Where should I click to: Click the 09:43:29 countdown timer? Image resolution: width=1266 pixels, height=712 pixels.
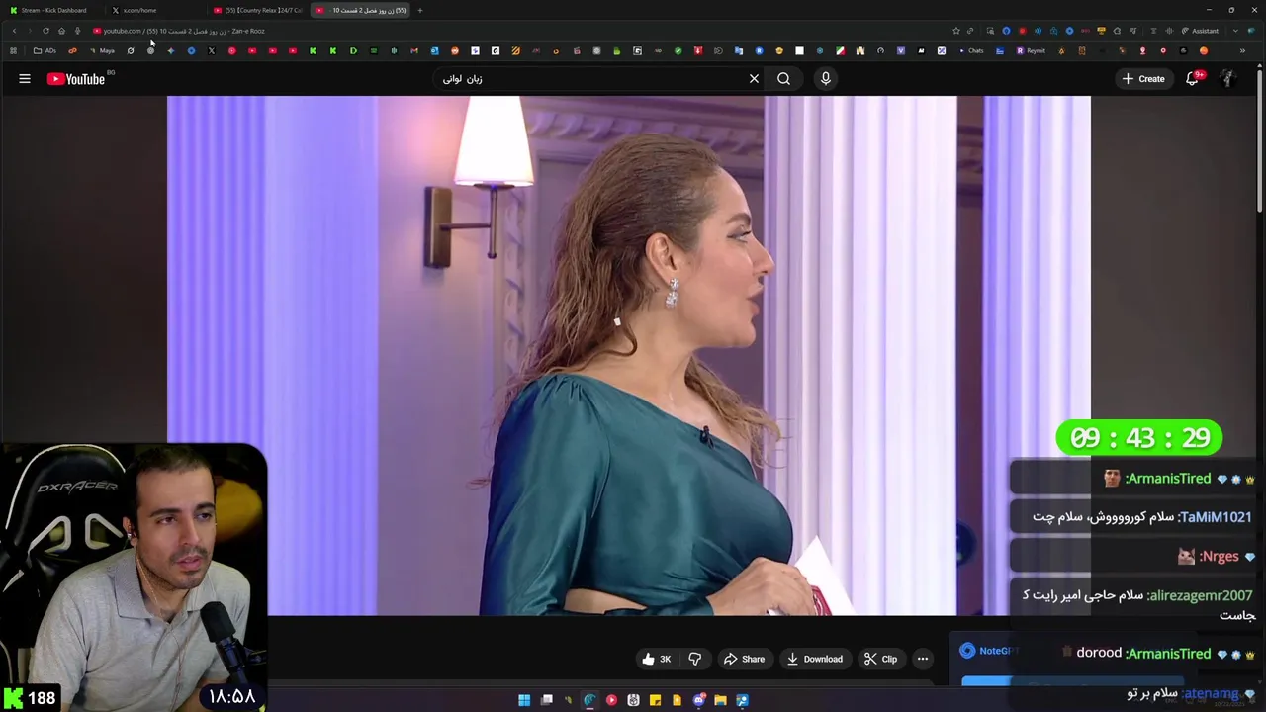click(x=1139, y=438)
